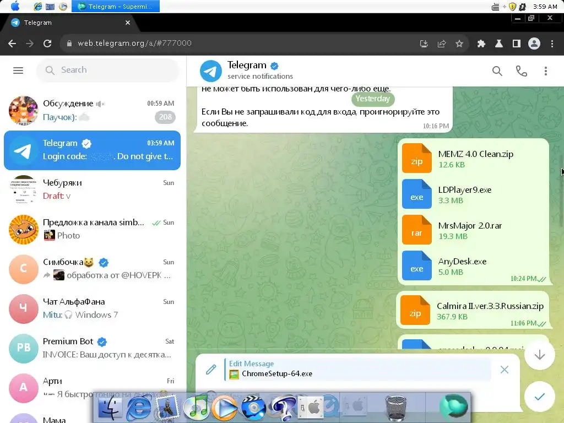Select the Telegram - Supermium taskbar button
Viewport: 564px width, 423px height.
[116, 6]
